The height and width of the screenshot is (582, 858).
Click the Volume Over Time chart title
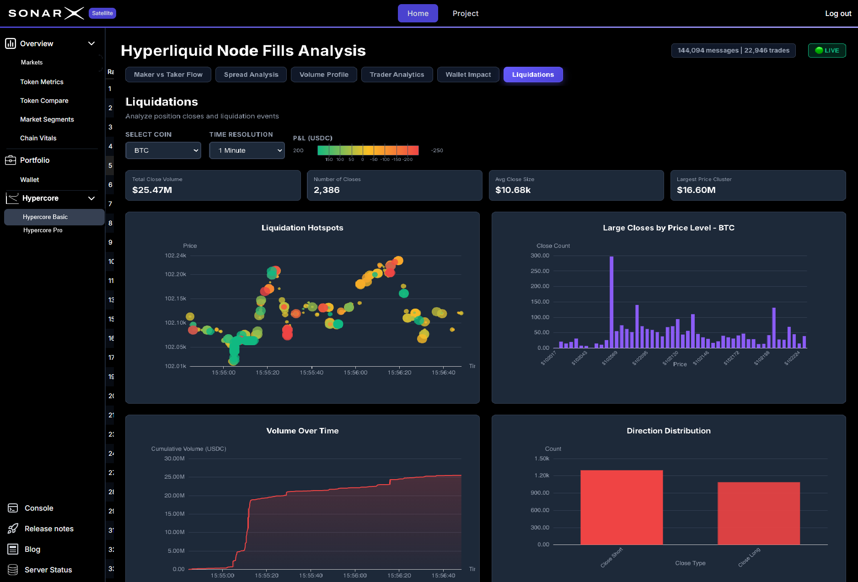302,431
